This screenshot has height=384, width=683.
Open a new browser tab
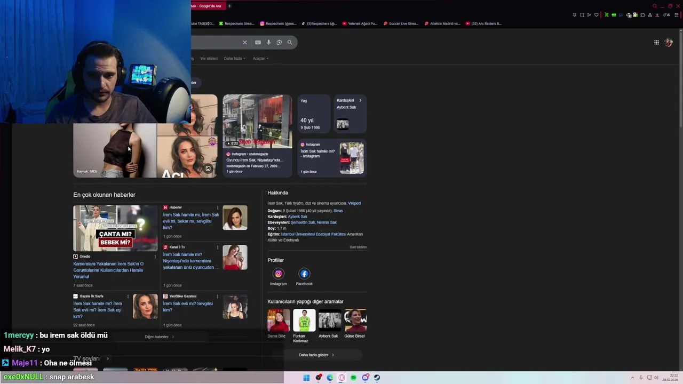click(x=229, y=6)
